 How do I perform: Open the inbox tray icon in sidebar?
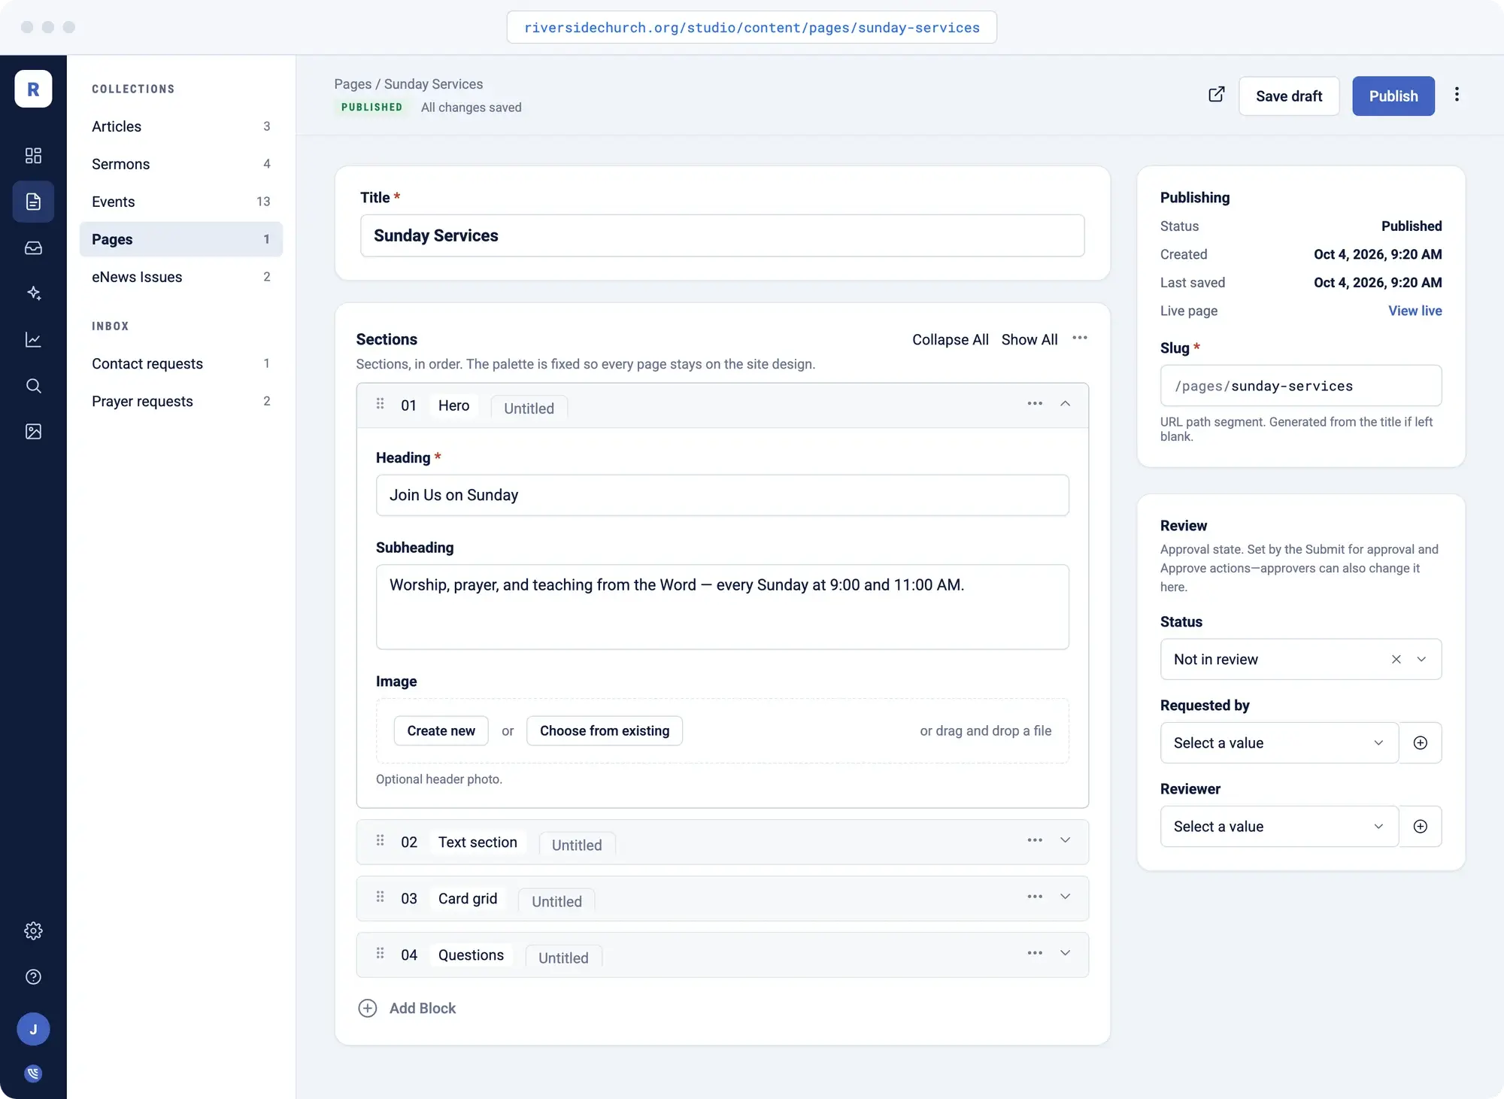coord(33,247)
